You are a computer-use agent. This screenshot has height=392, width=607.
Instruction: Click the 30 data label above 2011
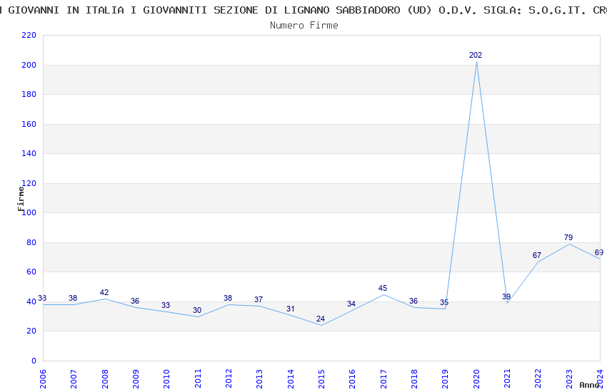197,310
